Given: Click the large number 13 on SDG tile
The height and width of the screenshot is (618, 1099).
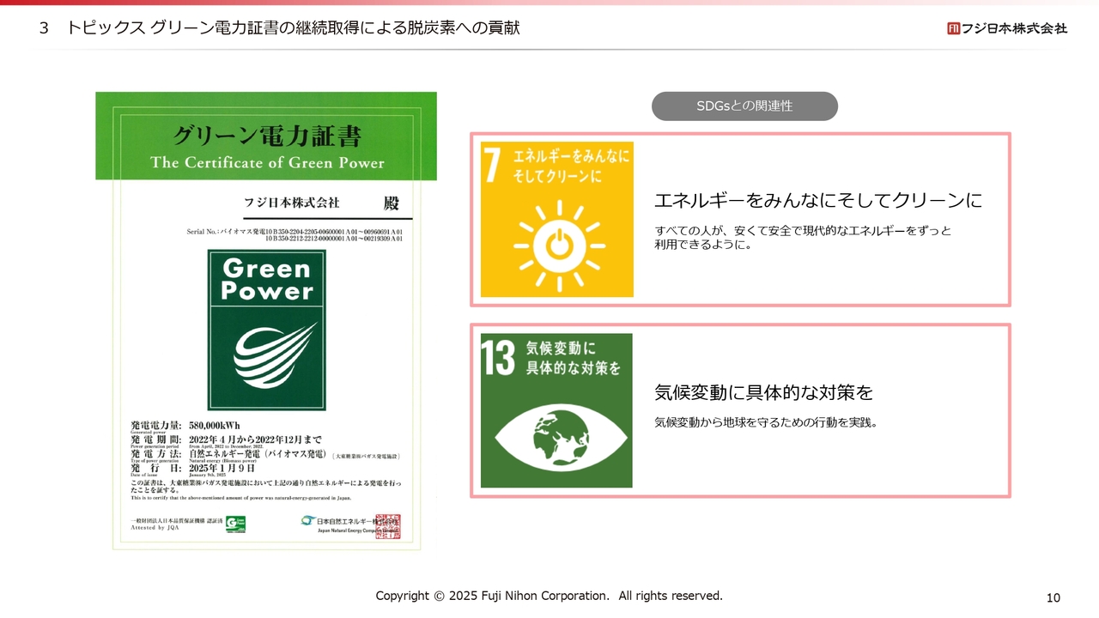Looking at the screenshot, I should click(x=499, y=358).
